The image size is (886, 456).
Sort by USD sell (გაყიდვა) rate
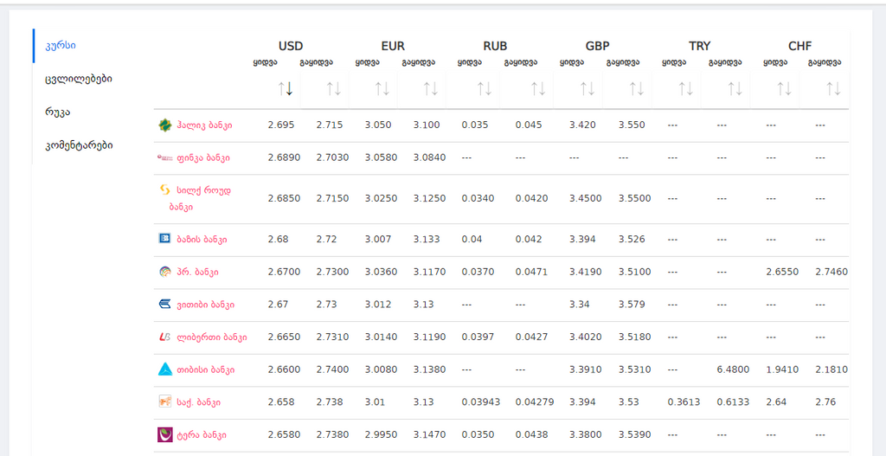(334, 88)
